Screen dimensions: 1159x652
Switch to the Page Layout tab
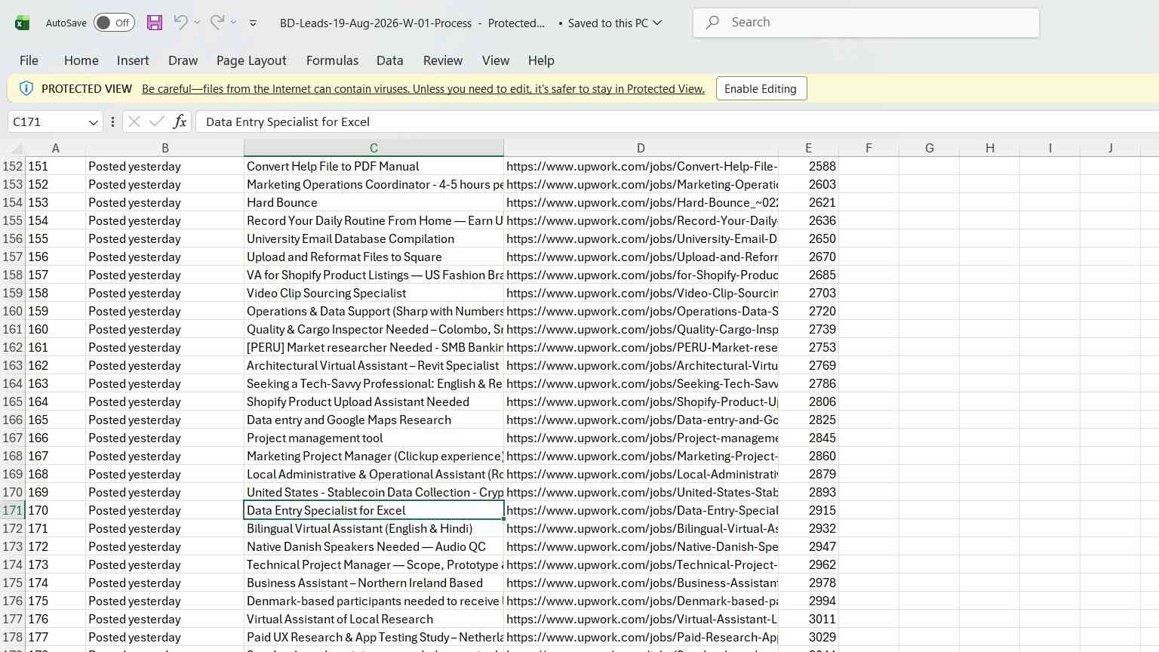point(251,60)
